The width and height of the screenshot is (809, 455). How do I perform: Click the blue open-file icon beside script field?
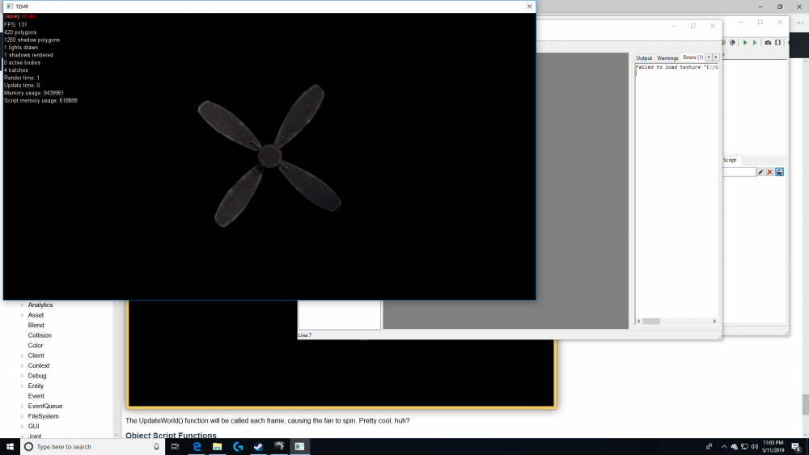click(780, 172)
